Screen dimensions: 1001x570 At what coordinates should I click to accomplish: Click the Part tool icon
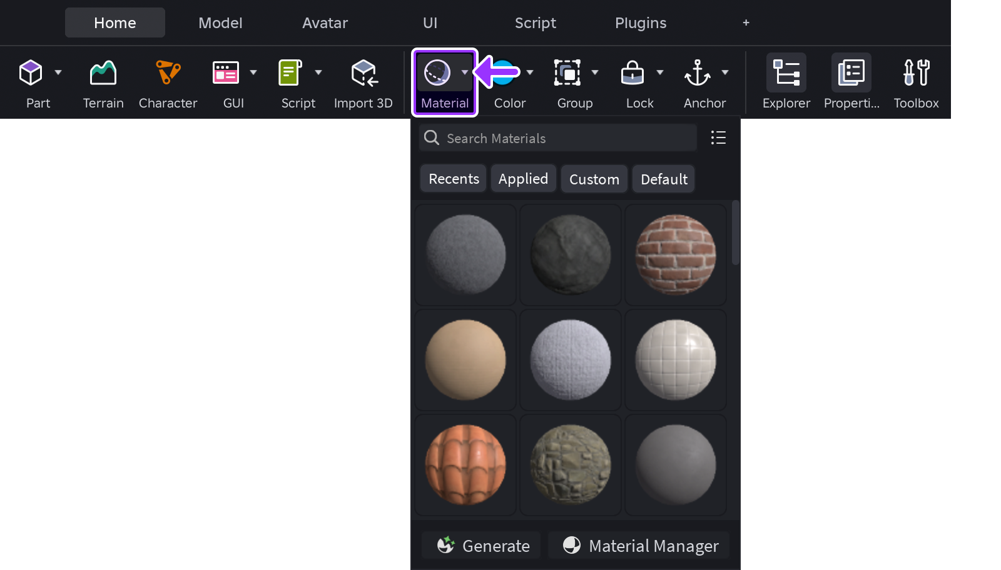31,73
